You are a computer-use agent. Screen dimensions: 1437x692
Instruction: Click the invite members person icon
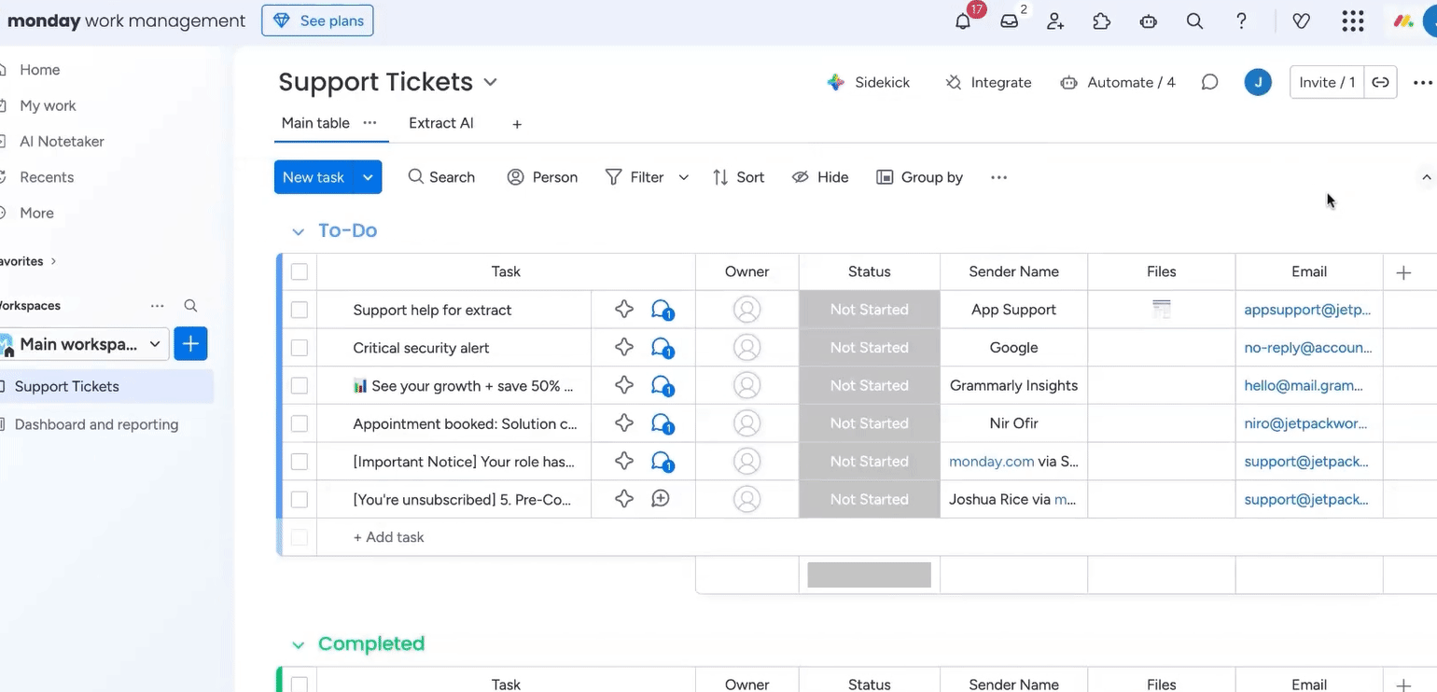click(x=1055, y=21)
